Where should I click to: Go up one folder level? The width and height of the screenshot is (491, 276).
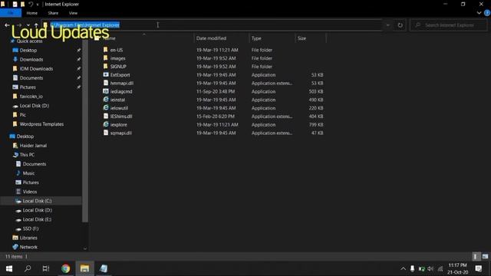click(x=36, y=25)
